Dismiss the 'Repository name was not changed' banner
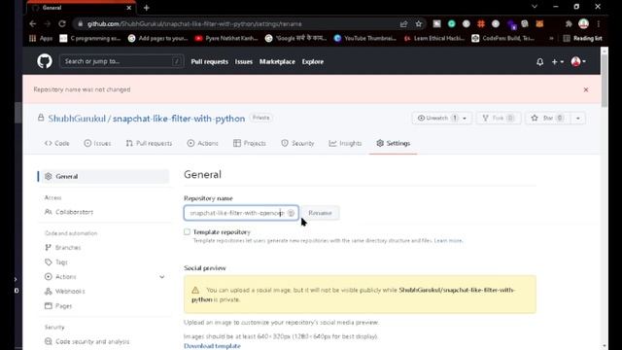The image size is (622, 350). (x=586, y=89)
